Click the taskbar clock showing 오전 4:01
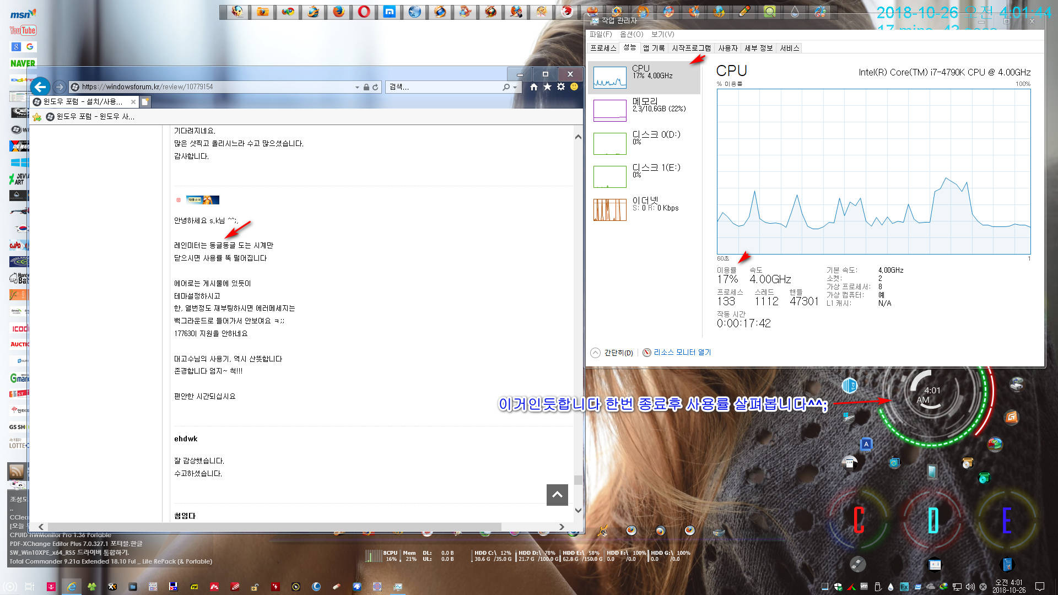Screen dimensions: 1058x595 1009,586
